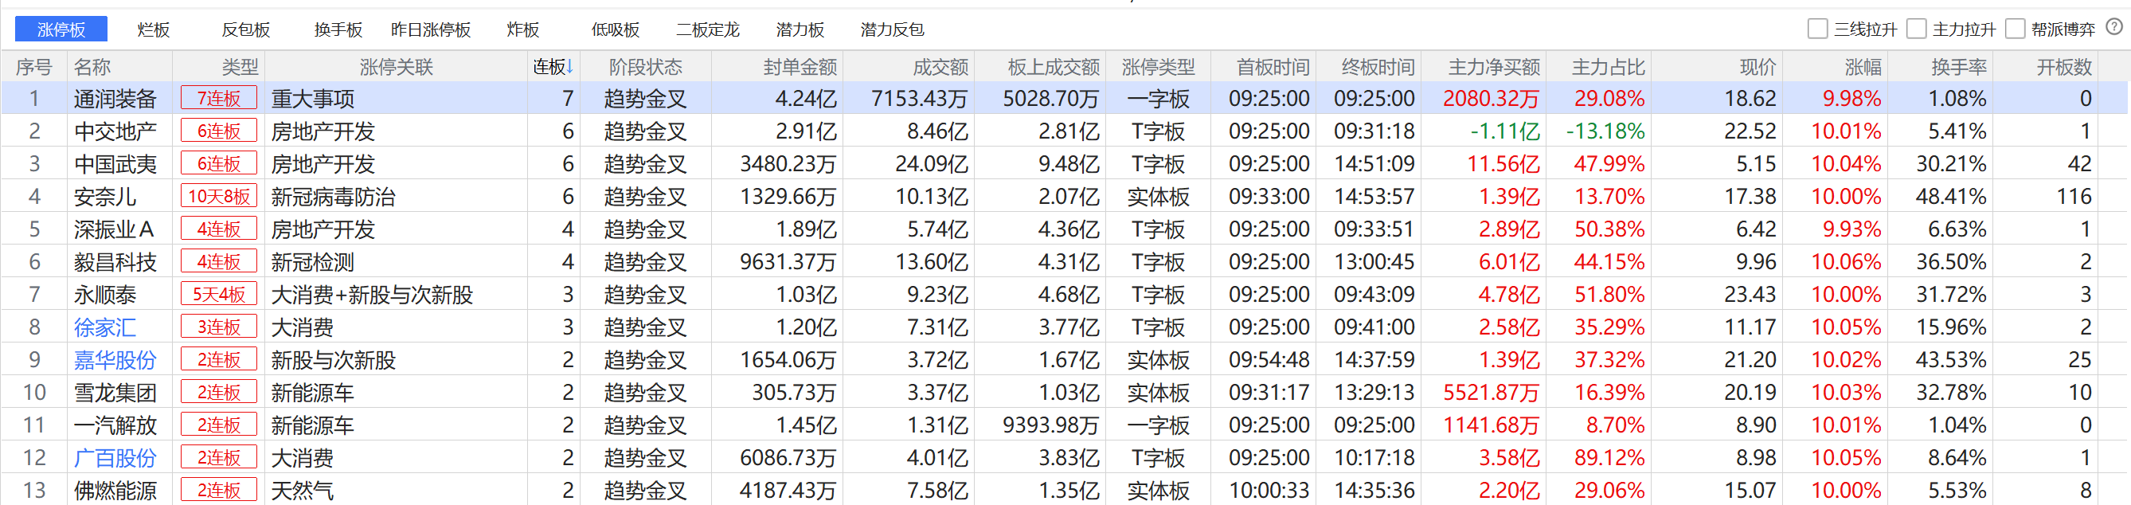Viewport: 2131px width, 505px height.
Task: Click the 3连板 badge
Action: 219,327
